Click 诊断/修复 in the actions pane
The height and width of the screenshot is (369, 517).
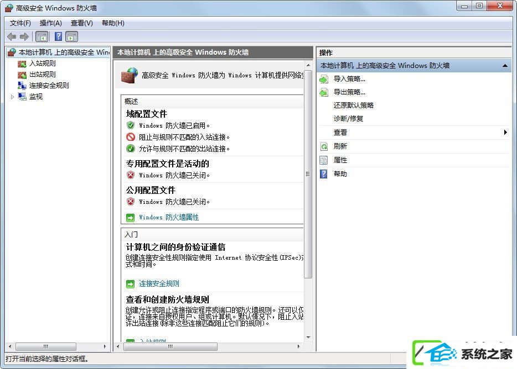348,119
